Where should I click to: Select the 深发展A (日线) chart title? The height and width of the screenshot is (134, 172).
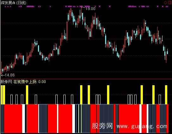13,3
